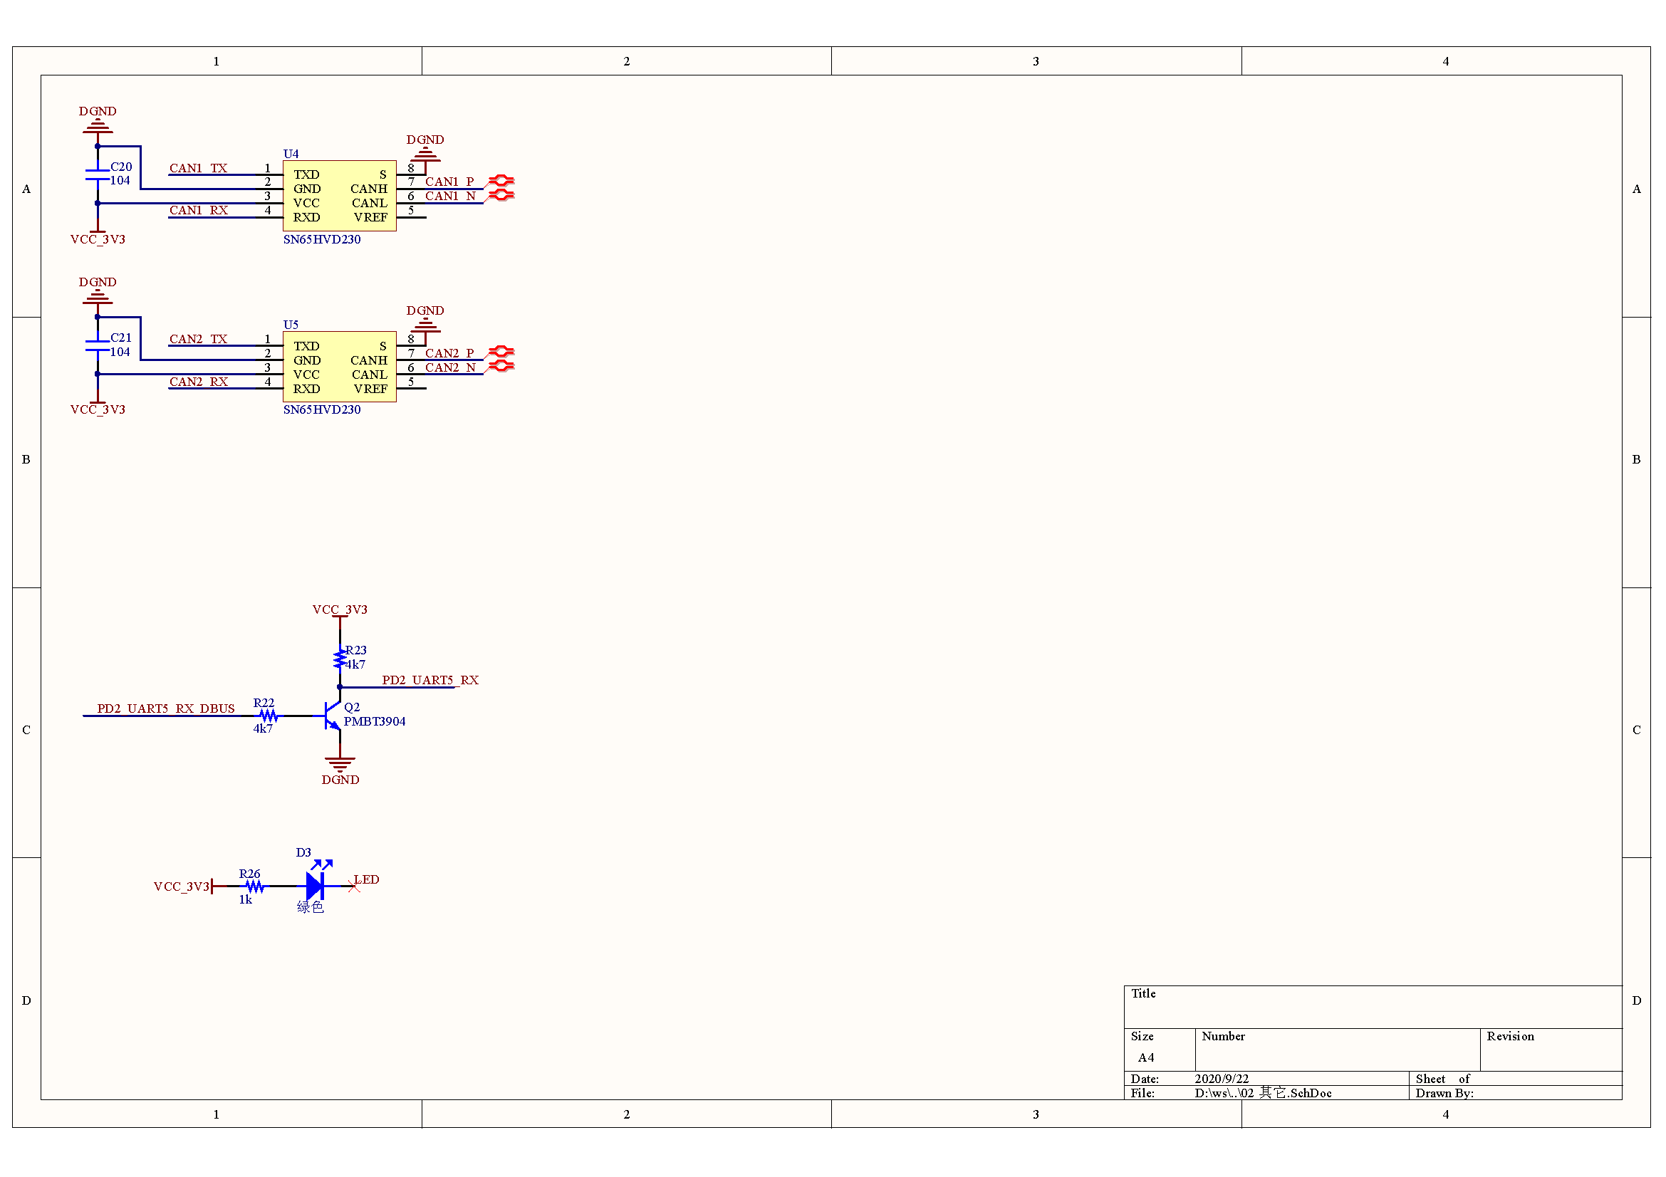Click the SN65HVD230 label under U5
Viewport: 1666px width, 1177px height.
[321, 409]
